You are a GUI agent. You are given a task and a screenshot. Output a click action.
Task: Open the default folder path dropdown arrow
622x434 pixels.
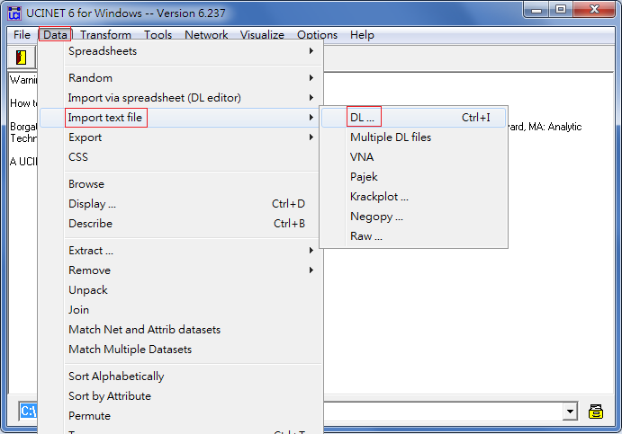point(570,412)
